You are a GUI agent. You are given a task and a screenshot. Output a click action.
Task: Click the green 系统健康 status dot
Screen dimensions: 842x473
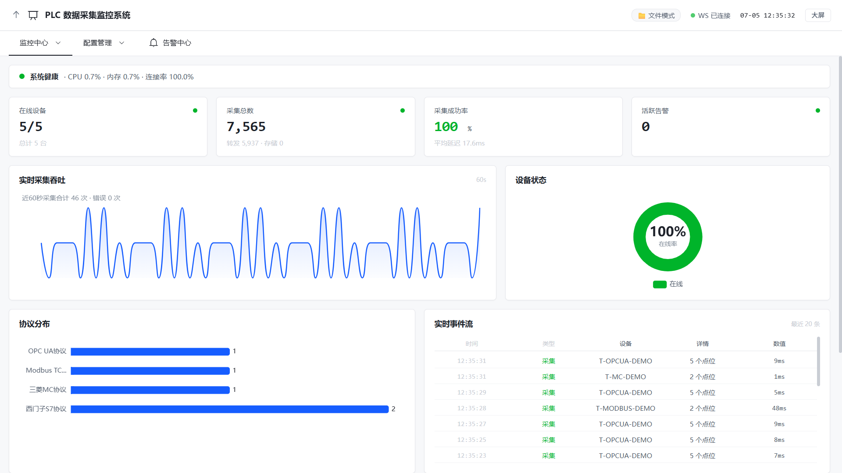pyautogui.click(x=22, y=76)
